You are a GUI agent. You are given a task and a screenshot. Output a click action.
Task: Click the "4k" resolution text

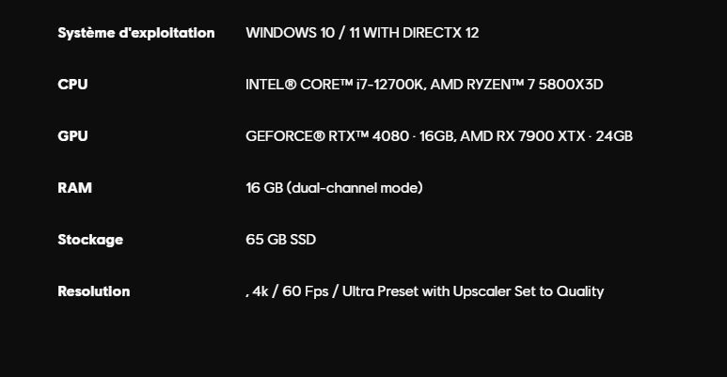point(261,291)
